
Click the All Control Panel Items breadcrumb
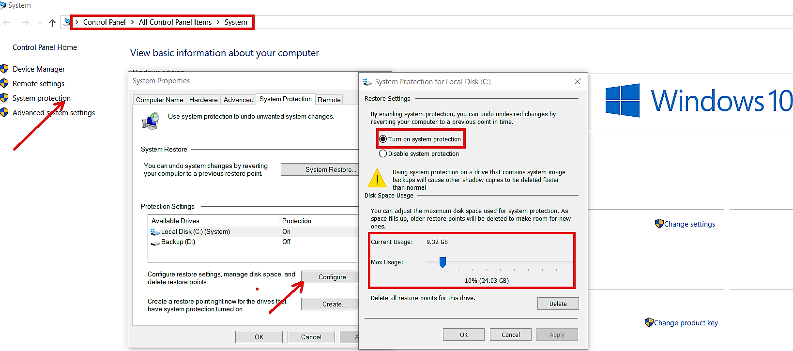coord(175,22)
